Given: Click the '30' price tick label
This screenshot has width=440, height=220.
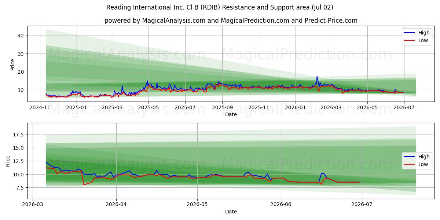Looking at the screenshot, I should [21, 54].
